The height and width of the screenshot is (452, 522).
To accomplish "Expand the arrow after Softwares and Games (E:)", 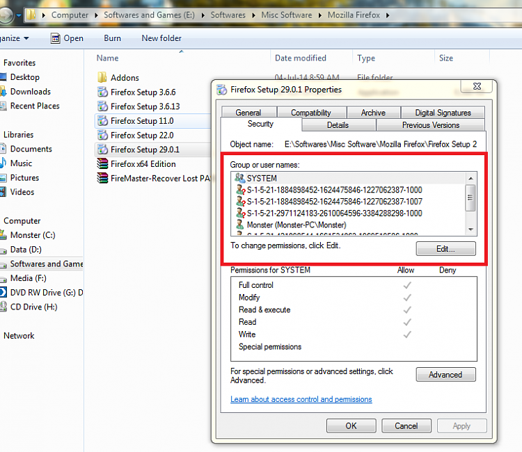I will pos(203,15).
